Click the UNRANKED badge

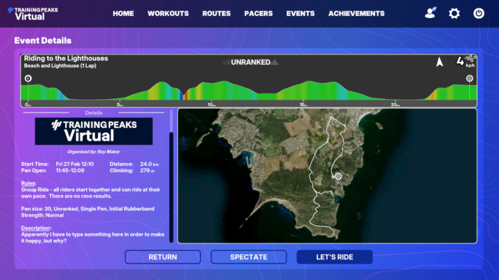point(250,62)
